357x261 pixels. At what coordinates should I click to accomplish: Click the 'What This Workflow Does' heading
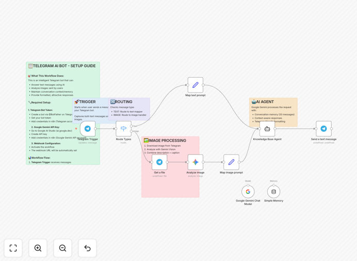46,76
